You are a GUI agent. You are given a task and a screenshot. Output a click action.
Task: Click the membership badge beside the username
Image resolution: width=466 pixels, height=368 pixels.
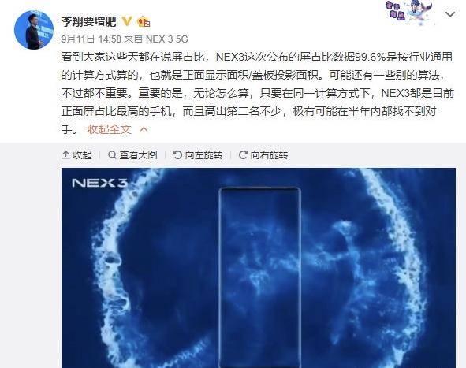[144, 22]
